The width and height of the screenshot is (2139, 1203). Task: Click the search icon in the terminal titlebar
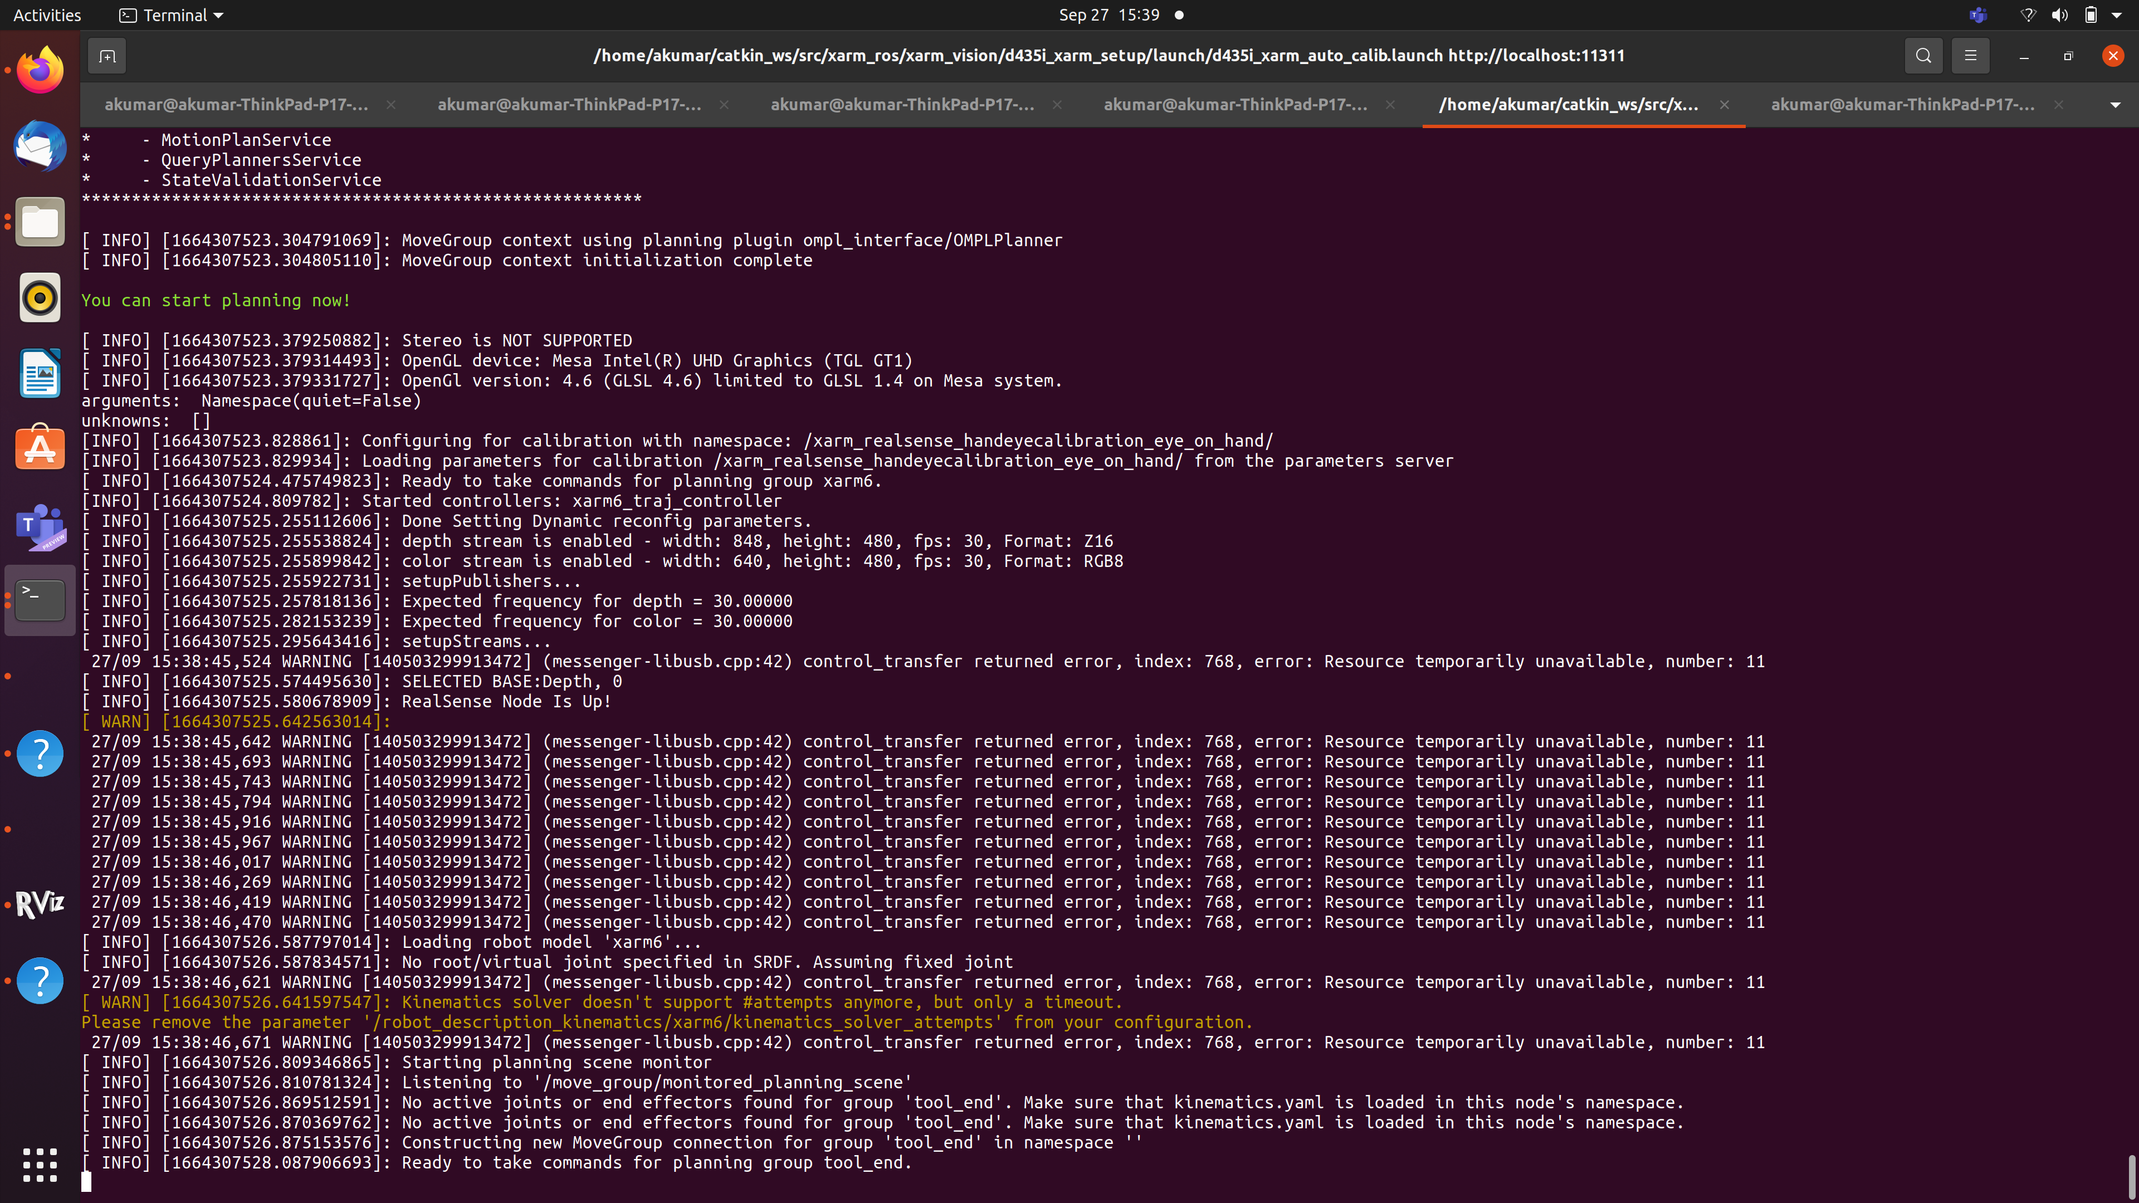[1924, 56]
